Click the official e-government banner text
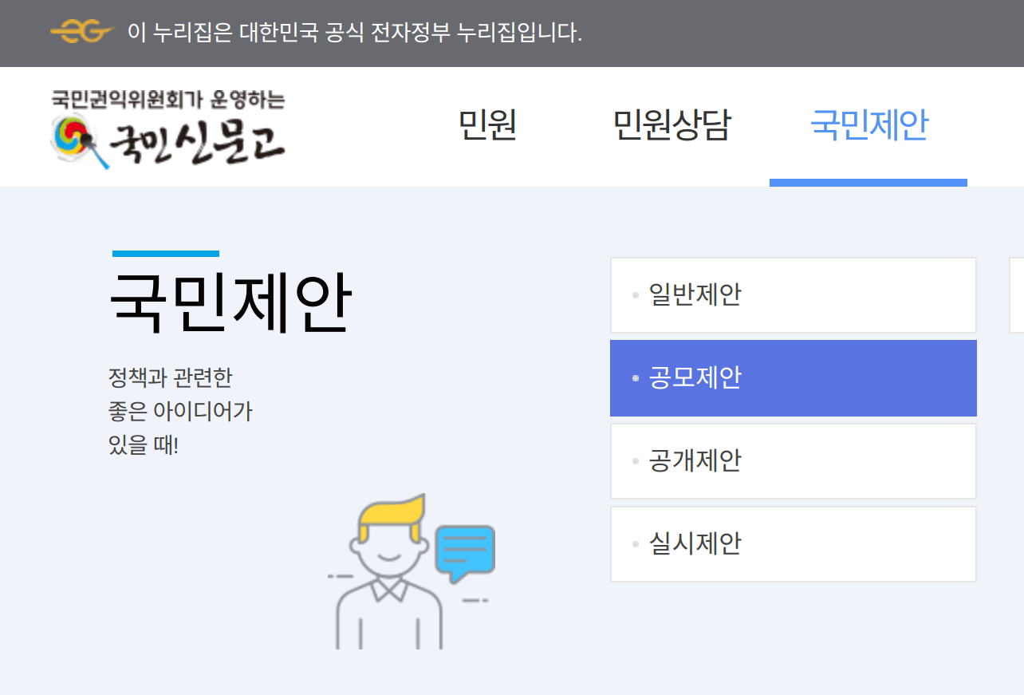The width and height of the screenshot is (1024, 695). pyautogui.click(x=354, y=32)
